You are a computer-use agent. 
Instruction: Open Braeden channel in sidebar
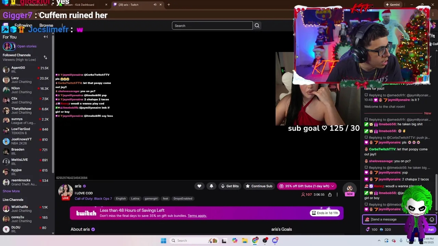pyautogui.click(x=26, y=152)
